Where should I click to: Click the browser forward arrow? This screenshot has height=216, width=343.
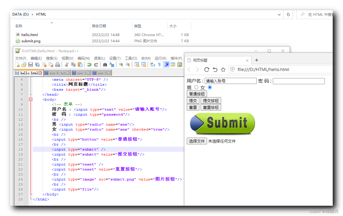point(197,70)
